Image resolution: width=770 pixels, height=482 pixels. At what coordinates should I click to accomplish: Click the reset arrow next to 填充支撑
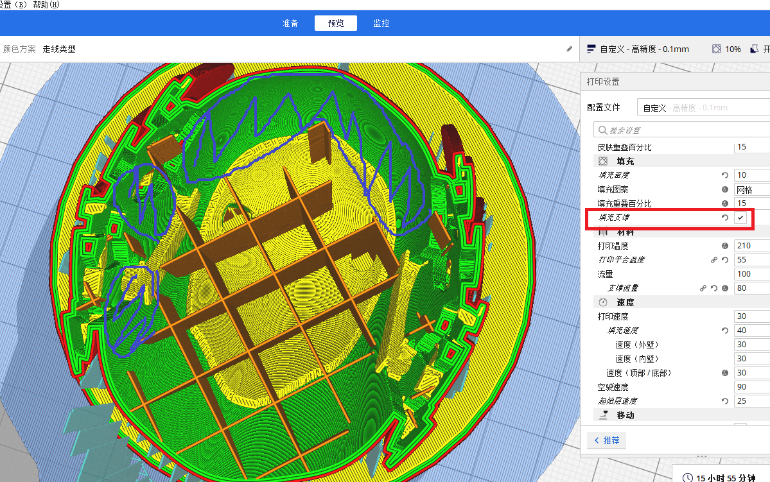pos(725,218)
